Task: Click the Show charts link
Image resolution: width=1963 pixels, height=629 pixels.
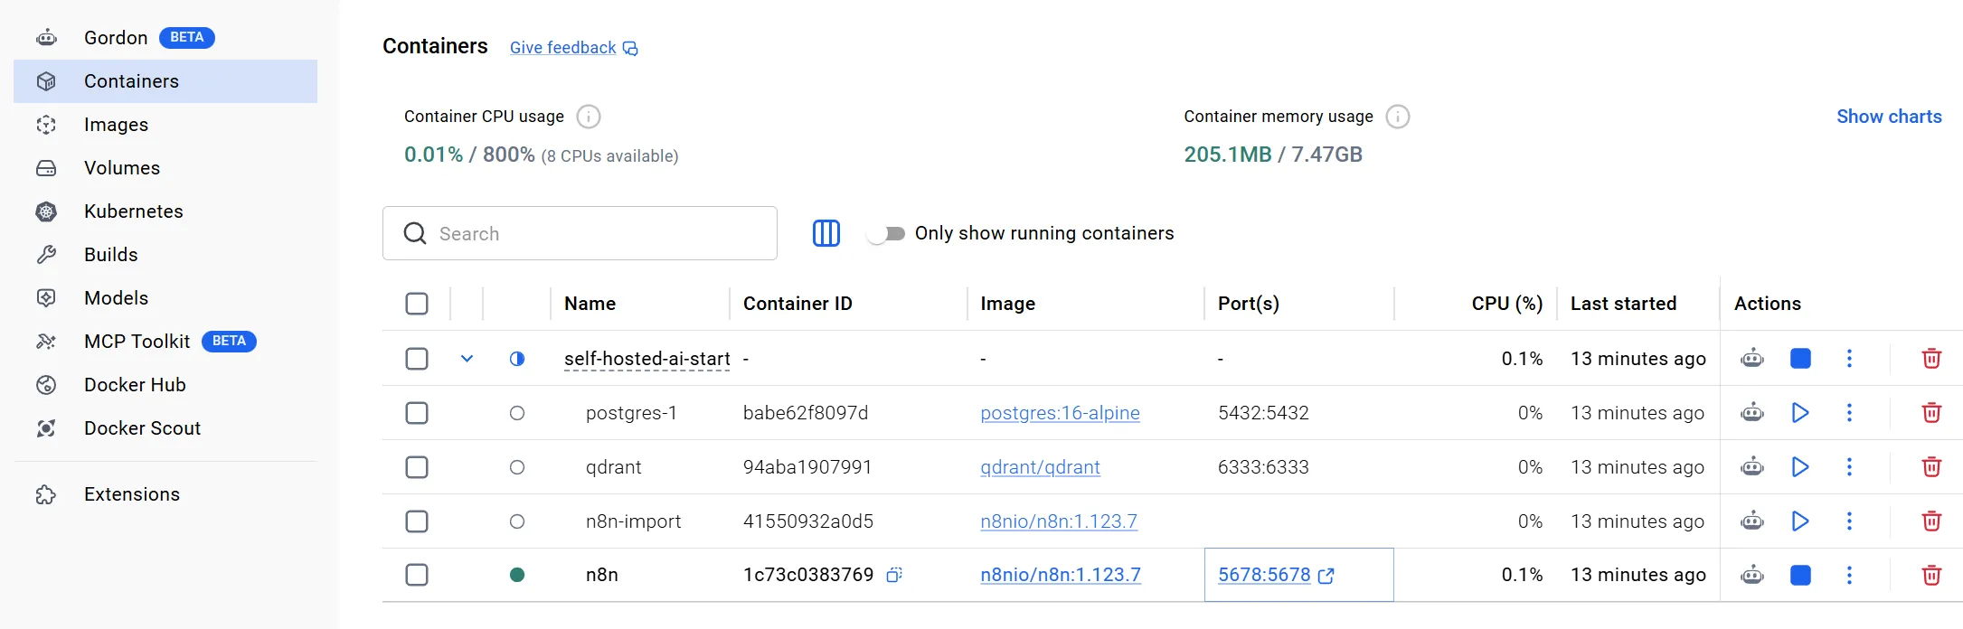Action: [x=1888, y=117]
